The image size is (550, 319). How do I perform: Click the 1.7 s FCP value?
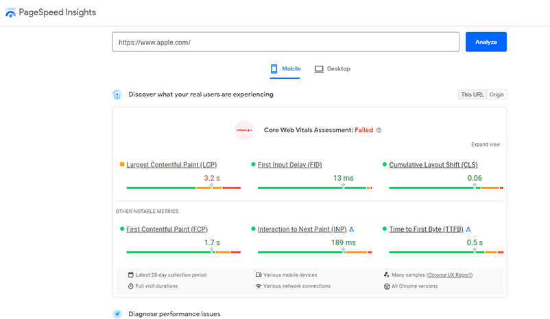[x=212, y=242]
